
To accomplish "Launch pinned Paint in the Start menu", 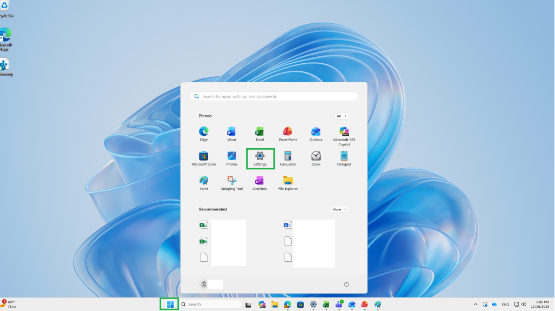I will click(x=204, y=183).
